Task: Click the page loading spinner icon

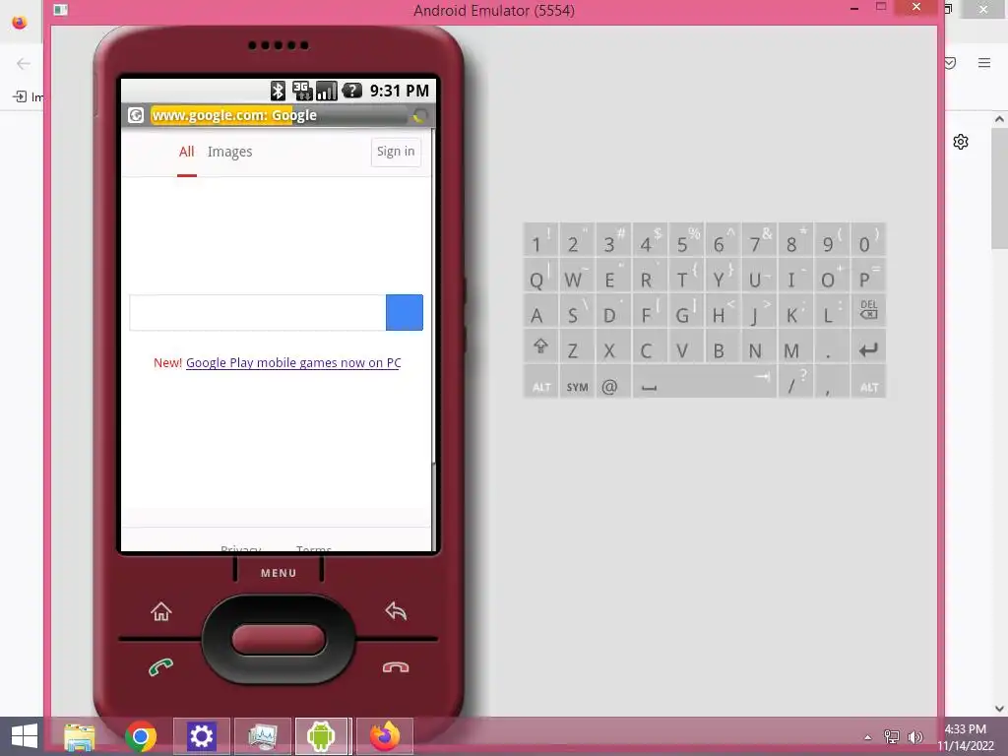Action: point(419,116)
